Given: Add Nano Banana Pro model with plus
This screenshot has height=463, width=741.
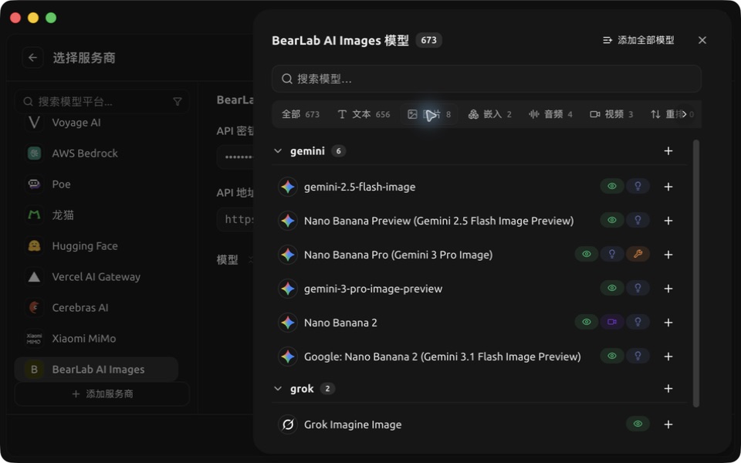Looking at the screenshot, I should (x=668, y=255).
